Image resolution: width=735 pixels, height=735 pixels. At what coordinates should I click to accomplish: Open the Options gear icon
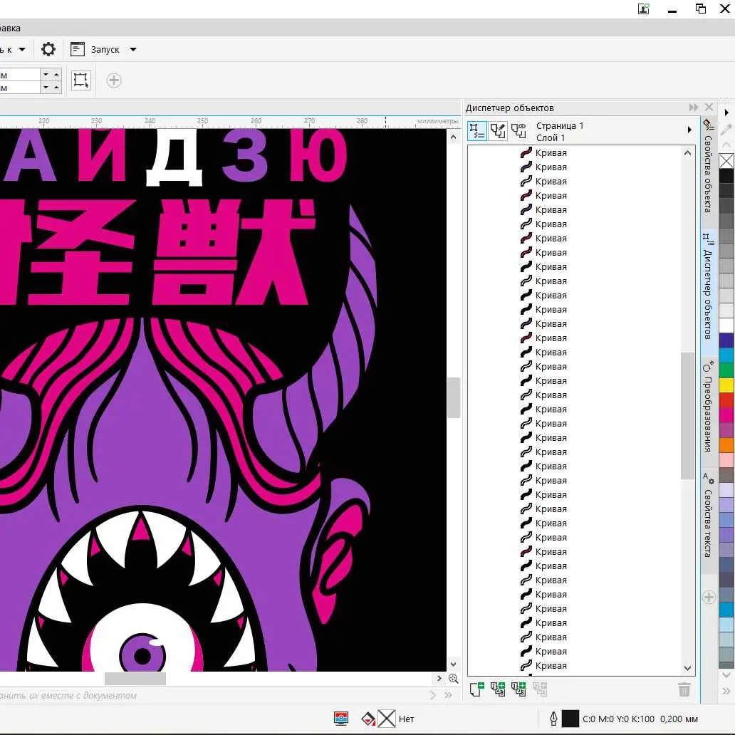point(48,49)
